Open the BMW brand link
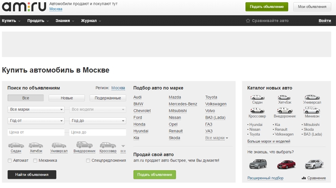The width and height of the screenshot is (336, 188). click(x=138, y=104)
